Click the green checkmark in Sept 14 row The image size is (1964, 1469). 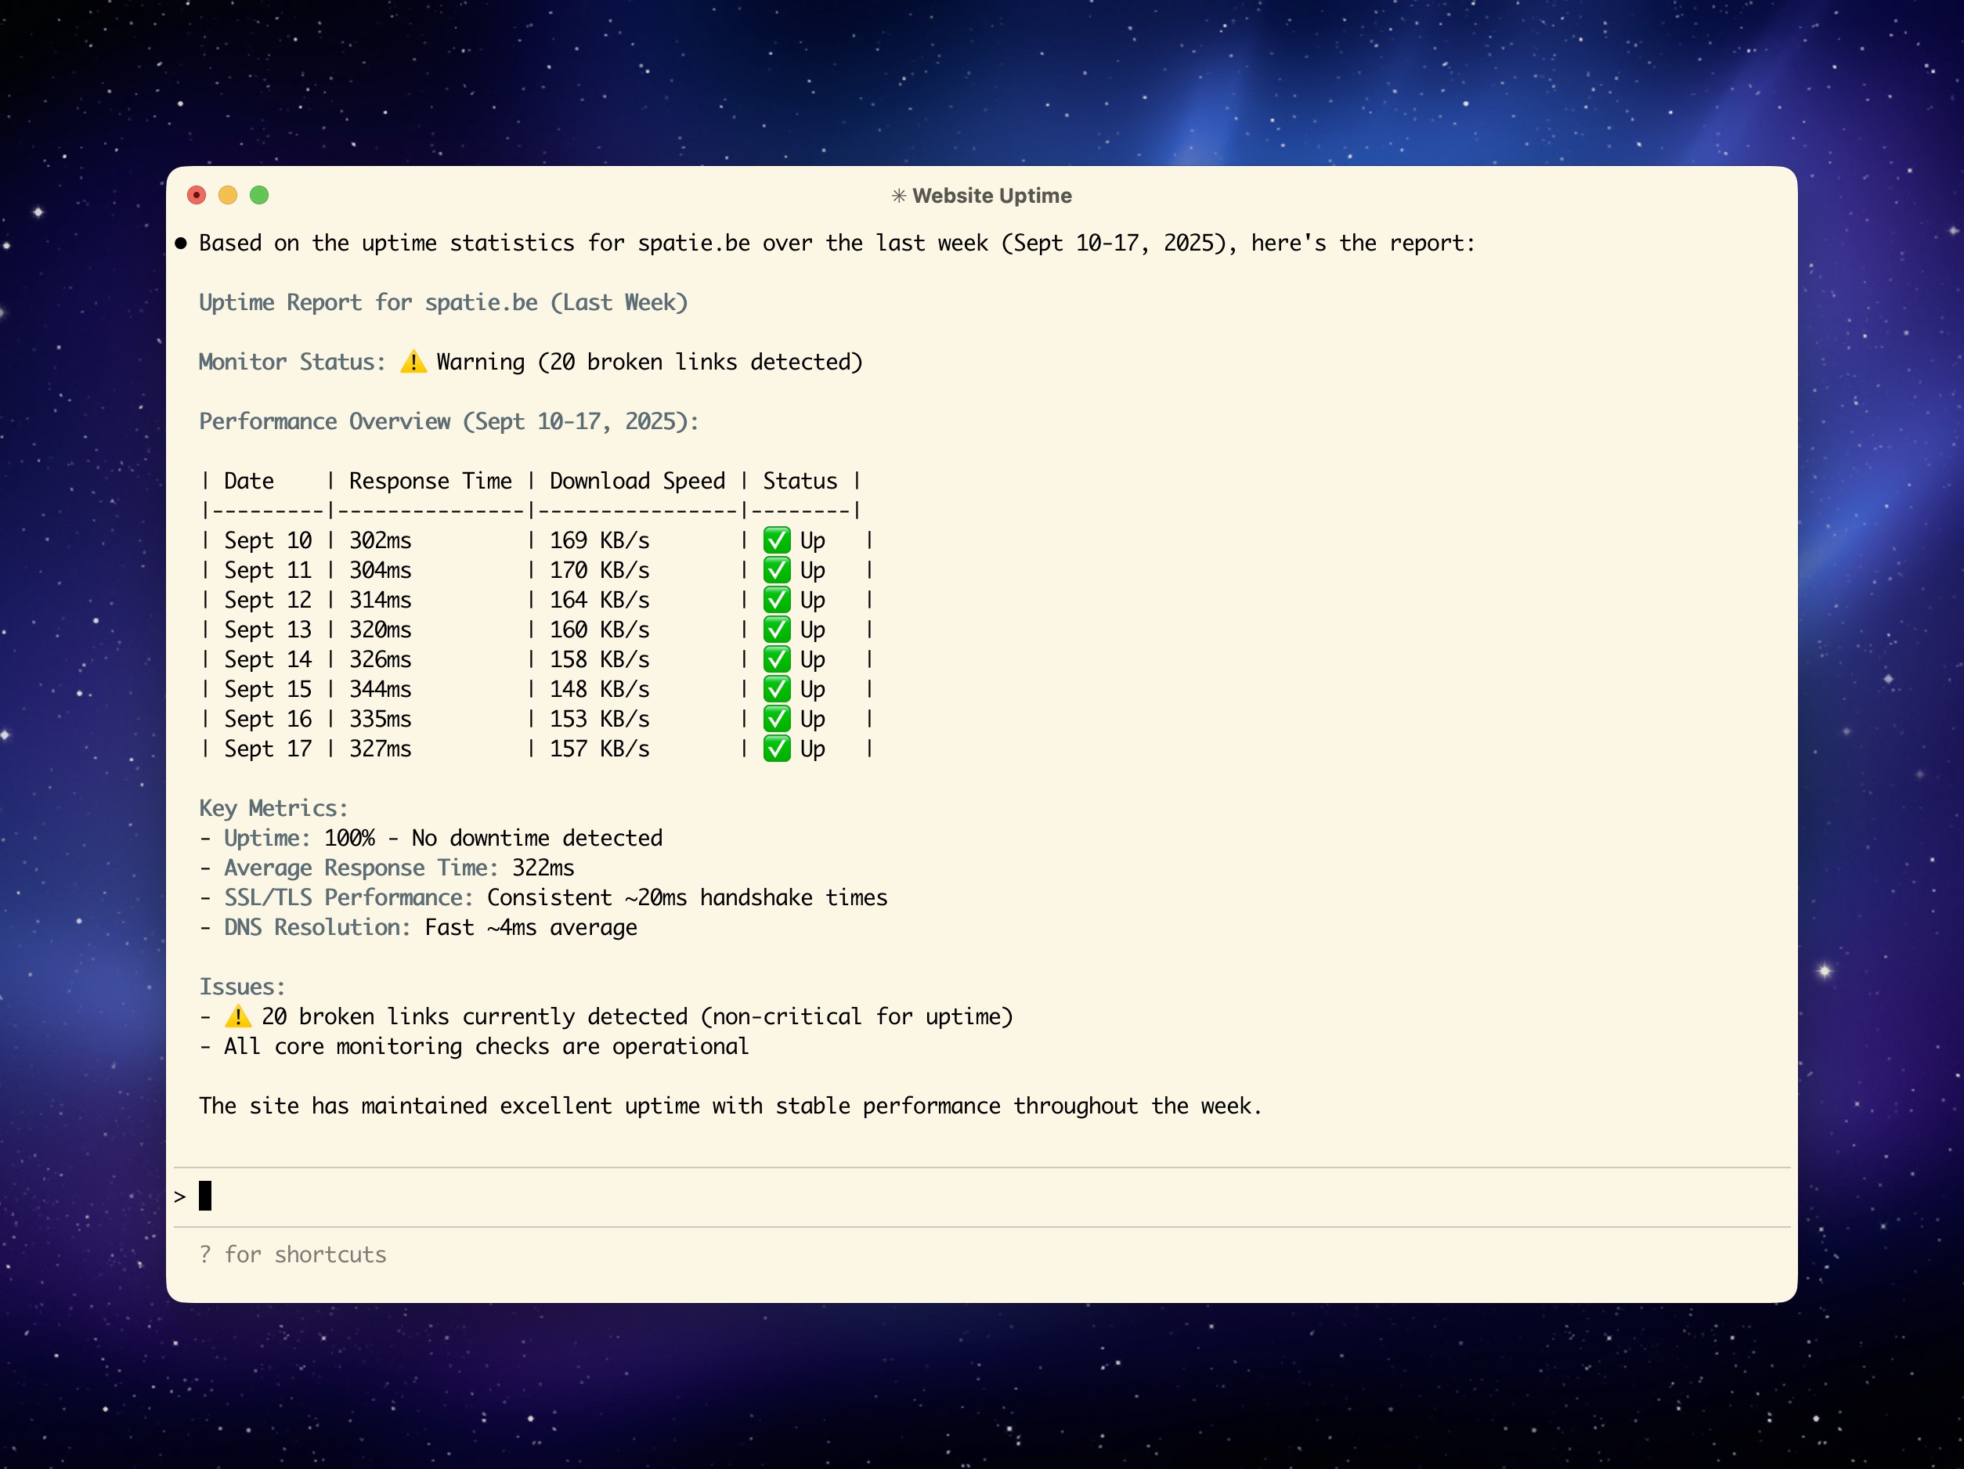click(777, 659)
